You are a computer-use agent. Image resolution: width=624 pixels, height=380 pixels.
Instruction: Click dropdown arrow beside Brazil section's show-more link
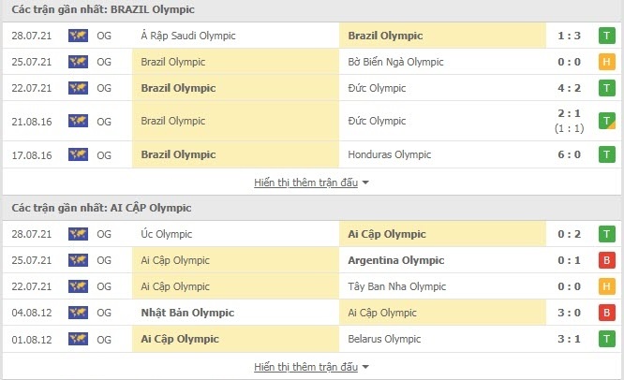click(x=365, y=183)
